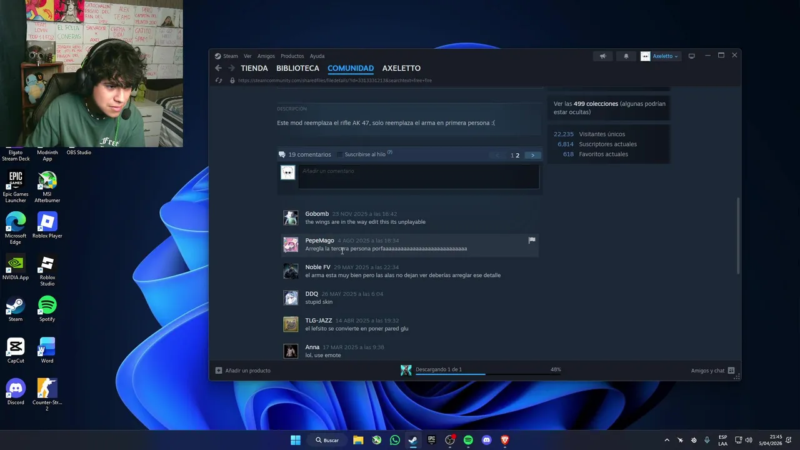Viewport: 800px width, 450px height.
Task: Click DDQ's avatar thumbnail
Action: [291, 298]
